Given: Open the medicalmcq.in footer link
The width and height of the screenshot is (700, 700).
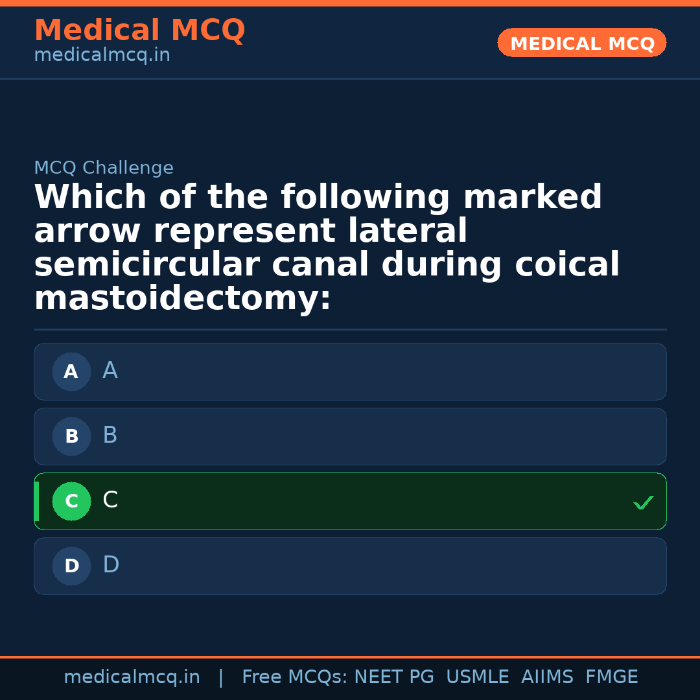Looking at the screenshot, I should tap(132, 677).
